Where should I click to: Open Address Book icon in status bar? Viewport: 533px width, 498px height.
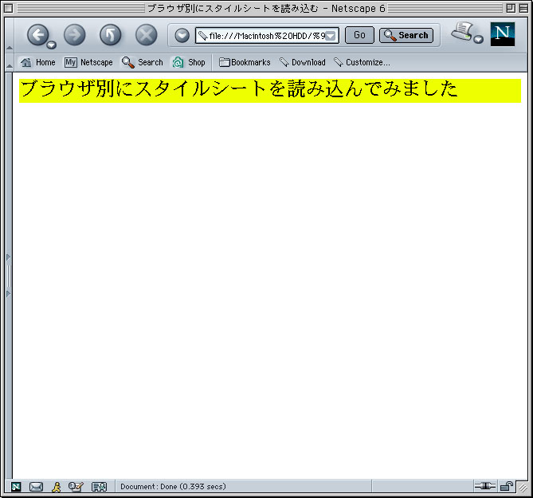coord(100,487)
